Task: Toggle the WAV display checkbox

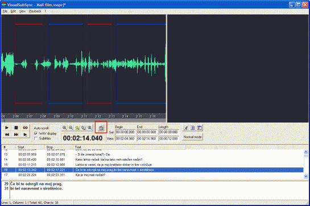Action: pos(36,133)
